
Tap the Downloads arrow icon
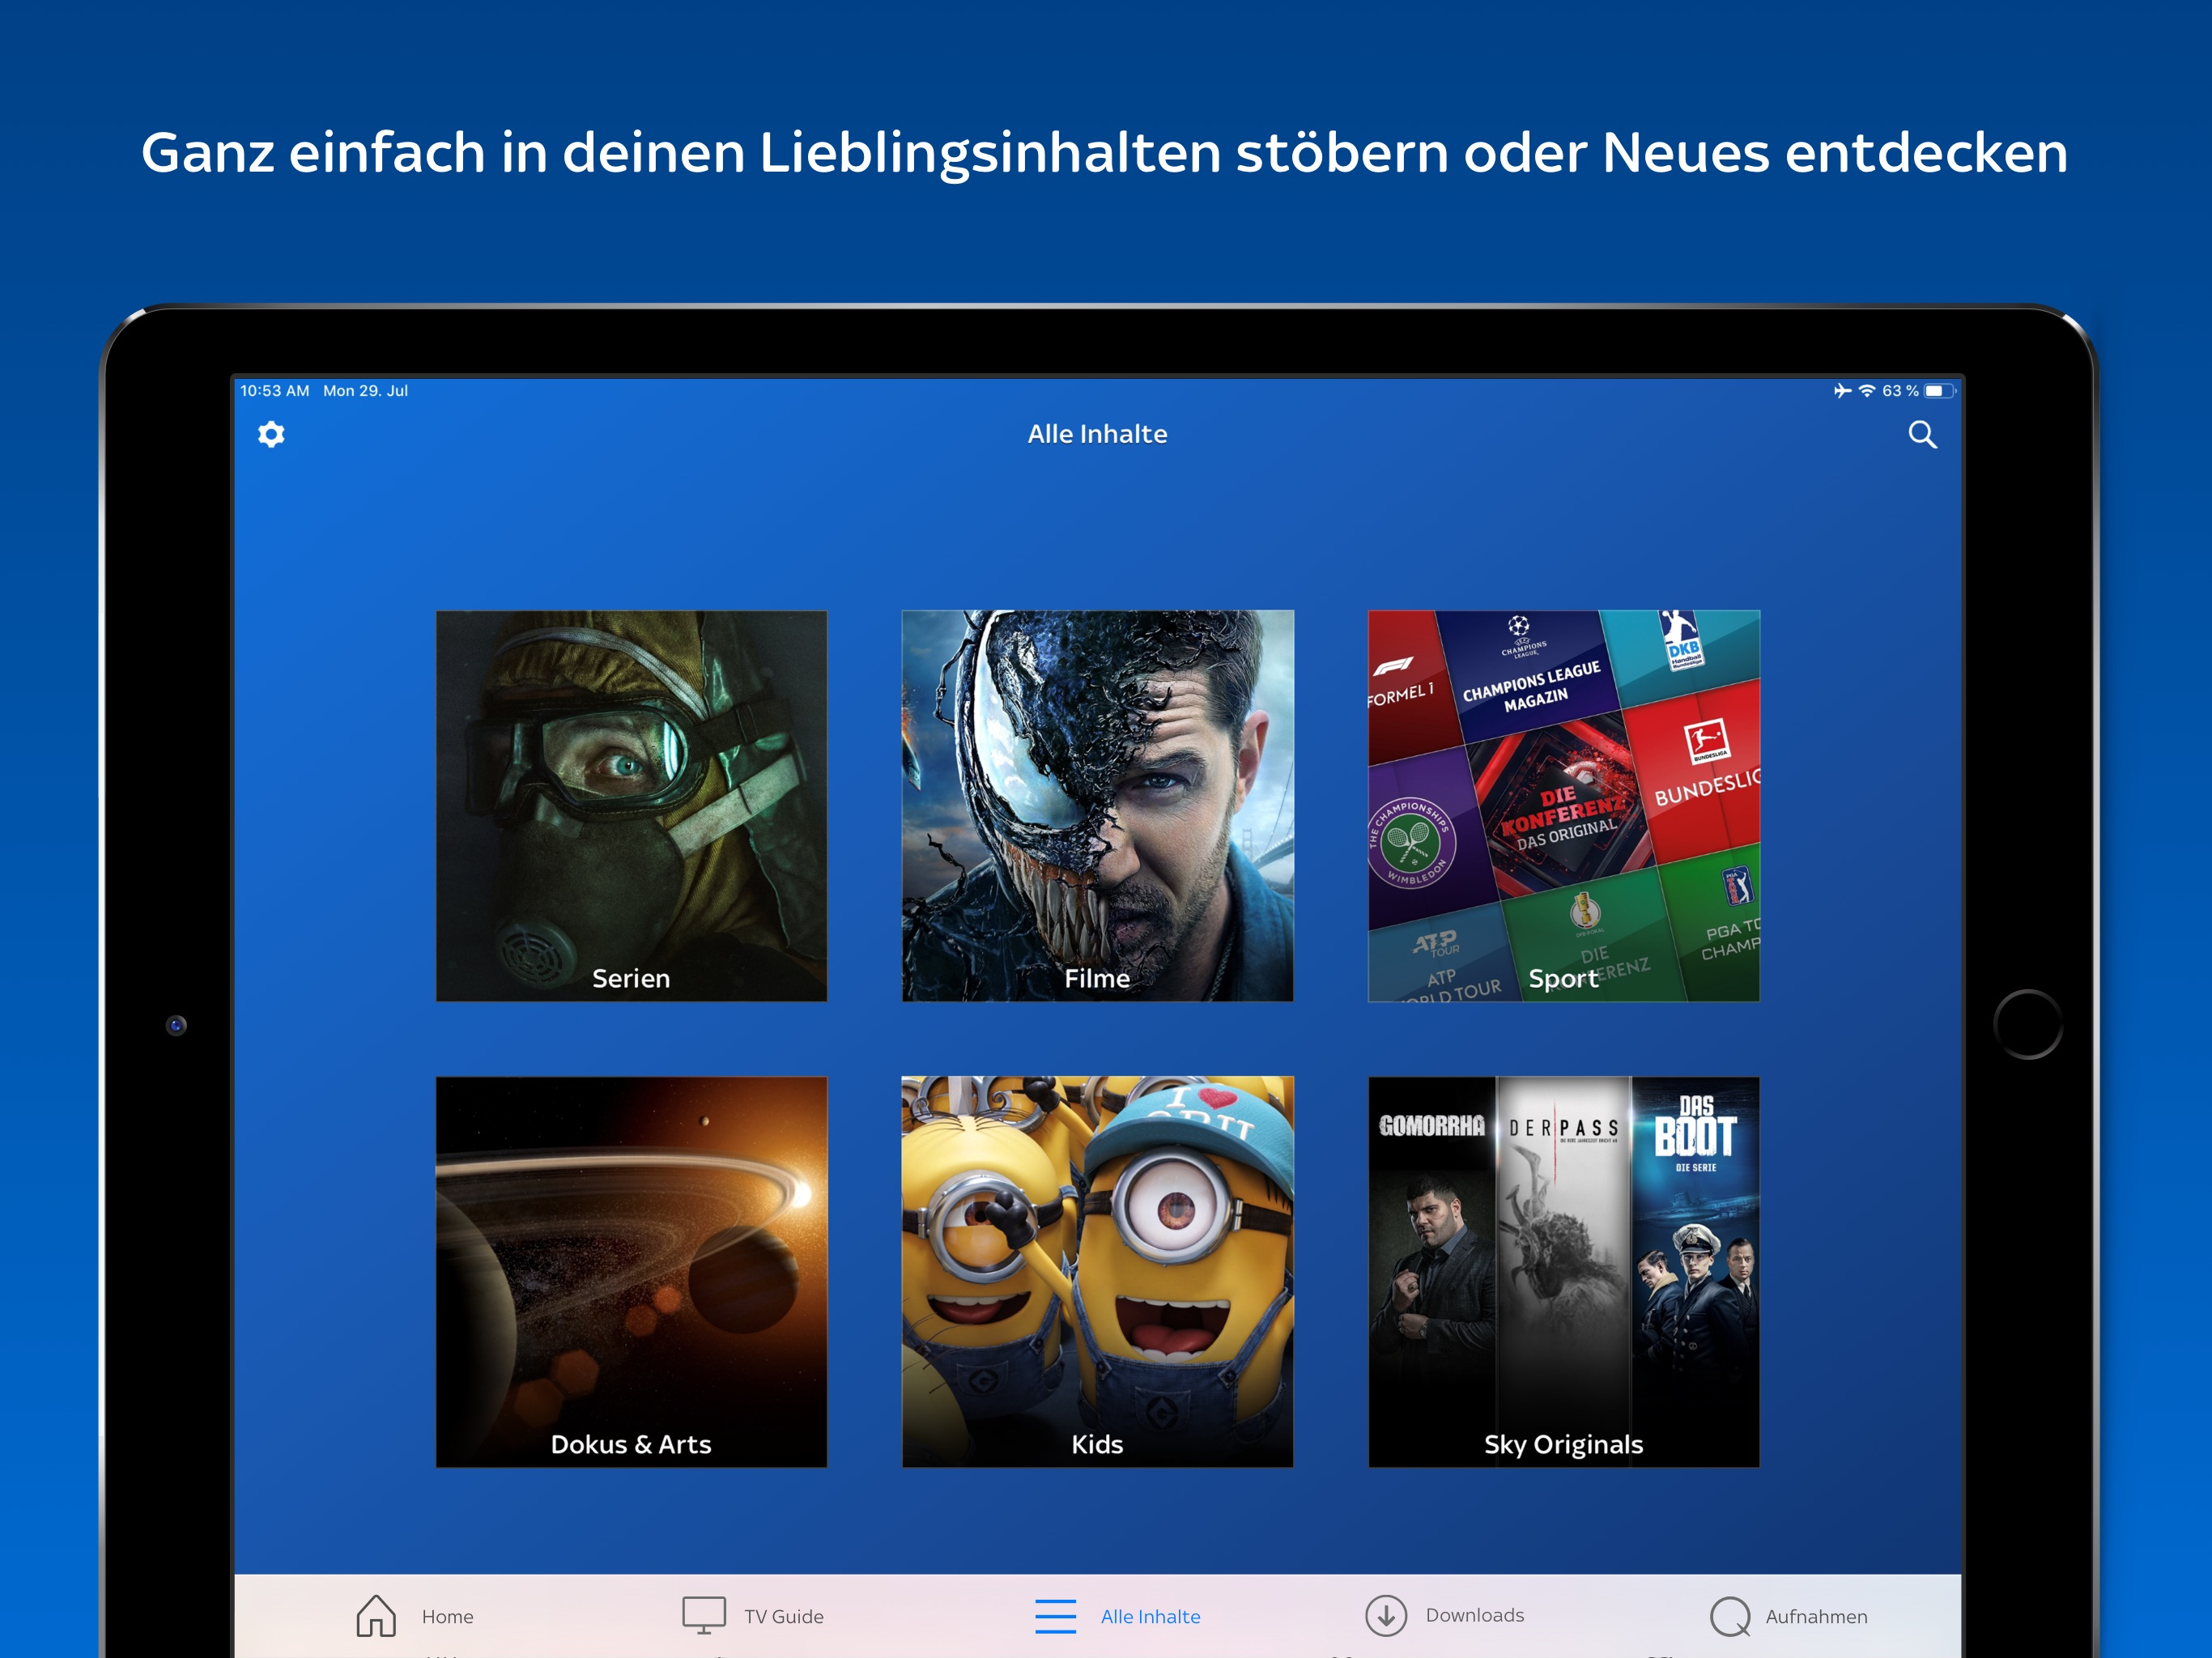tap(1385, 1615)
